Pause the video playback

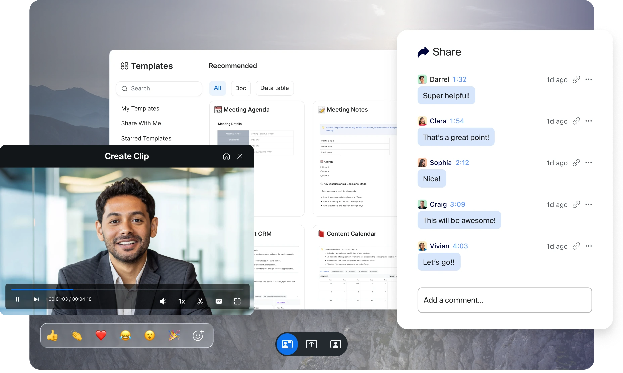point(18,299)
